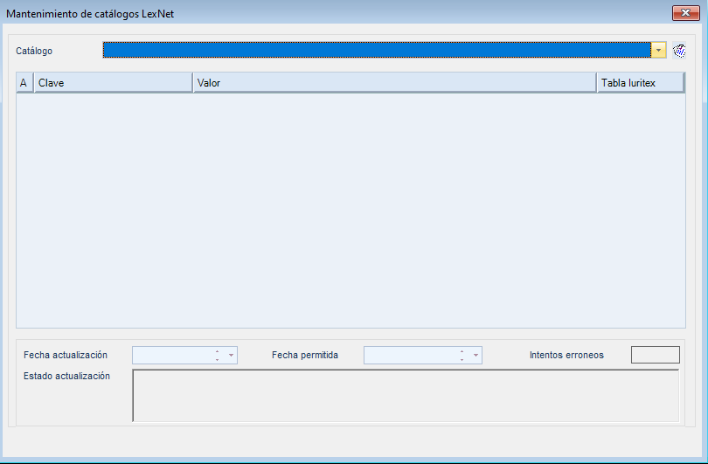Click the Intentos erroneos box
This screenshot has width=708, height=464.
coord(655,355)
